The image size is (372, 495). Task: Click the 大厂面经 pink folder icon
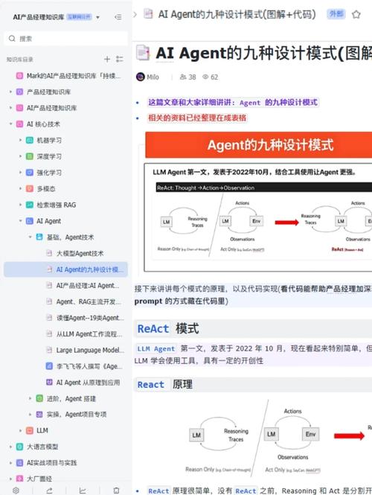19,479
